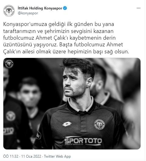Click the Konyaspor crest on the jersey chest

click(99, 124)
